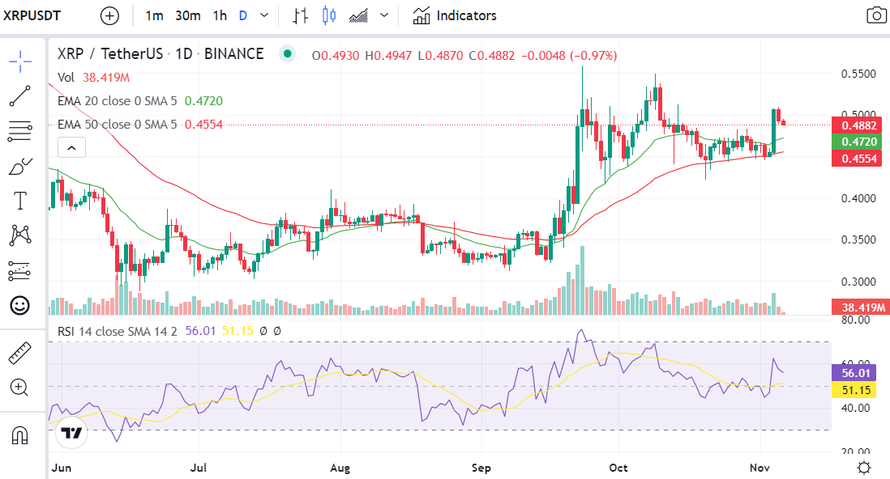Select the trend line drawing tool
Image resolution: width=890 pixels, height=479 pixels.
coord(20,95)
